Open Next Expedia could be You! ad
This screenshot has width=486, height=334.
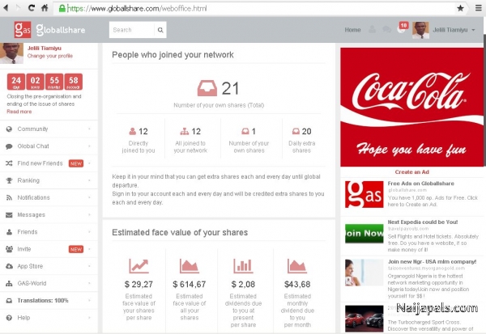[423, 222]
